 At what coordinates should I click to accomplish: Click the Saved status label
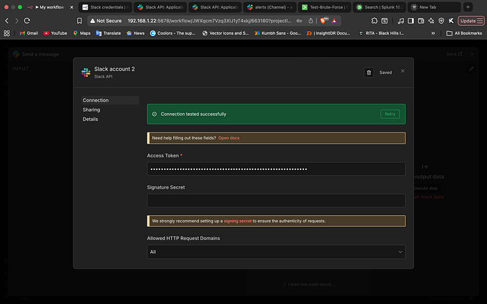point(385,72)
